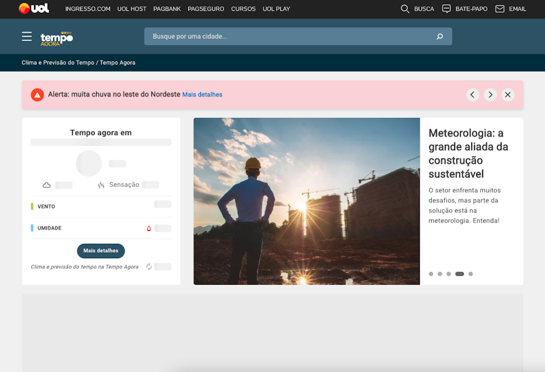
Task: Click the red alert warning icon
Action: (x=37, y=95)
